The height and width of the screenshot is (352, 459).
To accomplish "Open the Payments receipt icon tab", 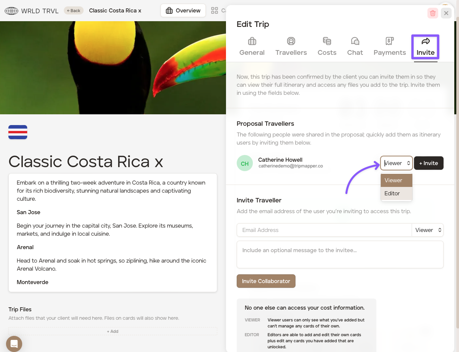I will (389, 41).
